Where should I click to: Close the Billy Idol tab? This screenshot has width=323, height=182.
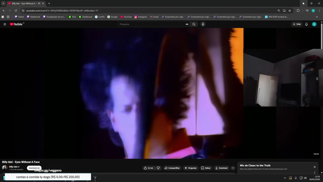tap(43, 4)
